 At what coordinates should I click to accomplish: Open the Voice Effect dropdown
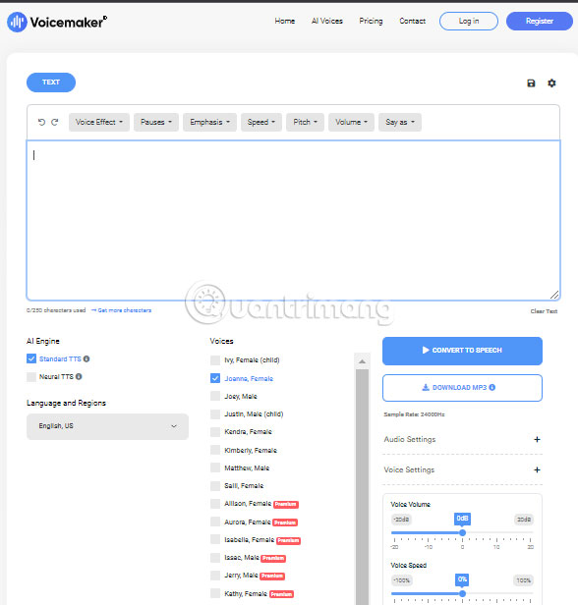click(x=99, y=123)
